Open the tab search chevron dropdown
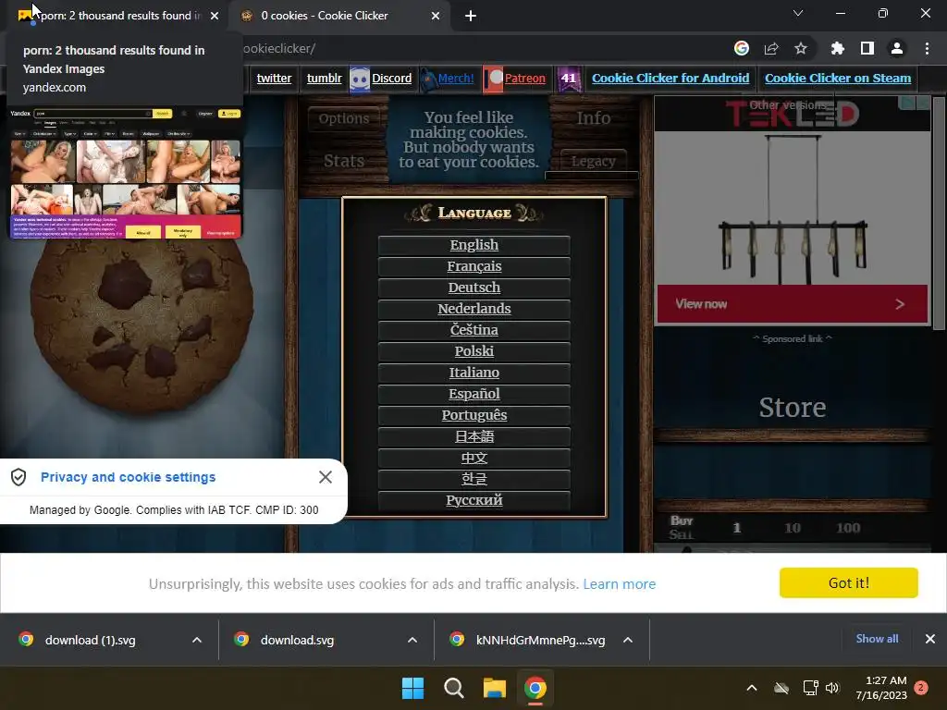This screenshot has width=947, height=710. (x=798, y=13)
